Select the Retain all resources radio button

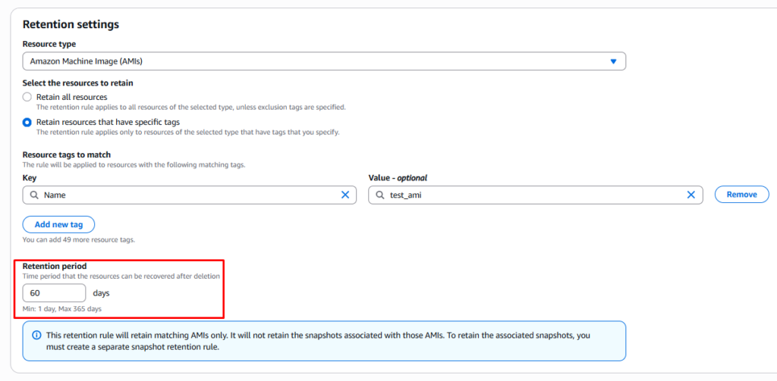point(27,97)
